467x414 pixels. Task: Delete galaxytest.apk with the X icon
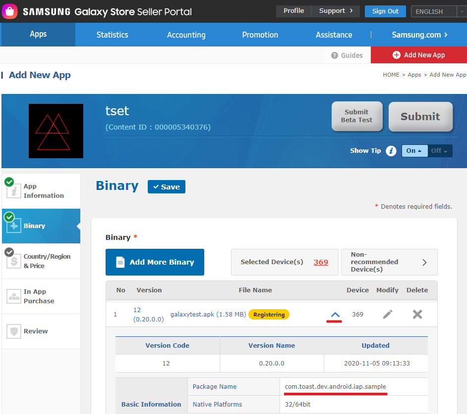tap(417, 314)
